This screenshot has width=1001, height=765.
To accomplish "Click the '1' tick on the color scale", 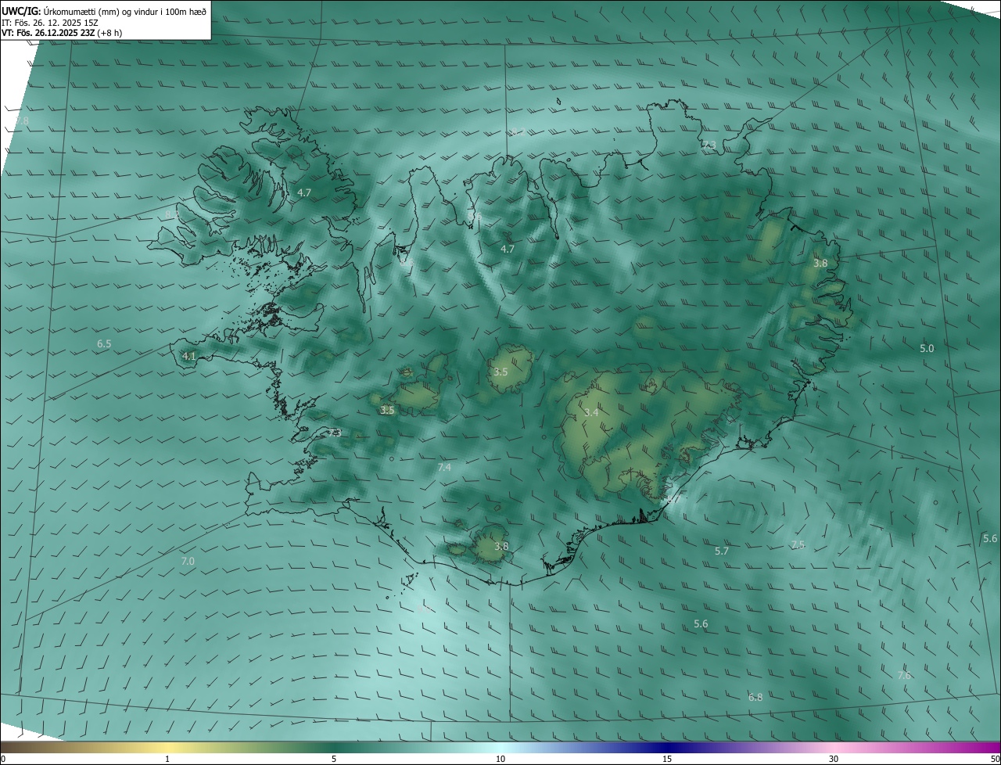I will click(x=167, y=759).
